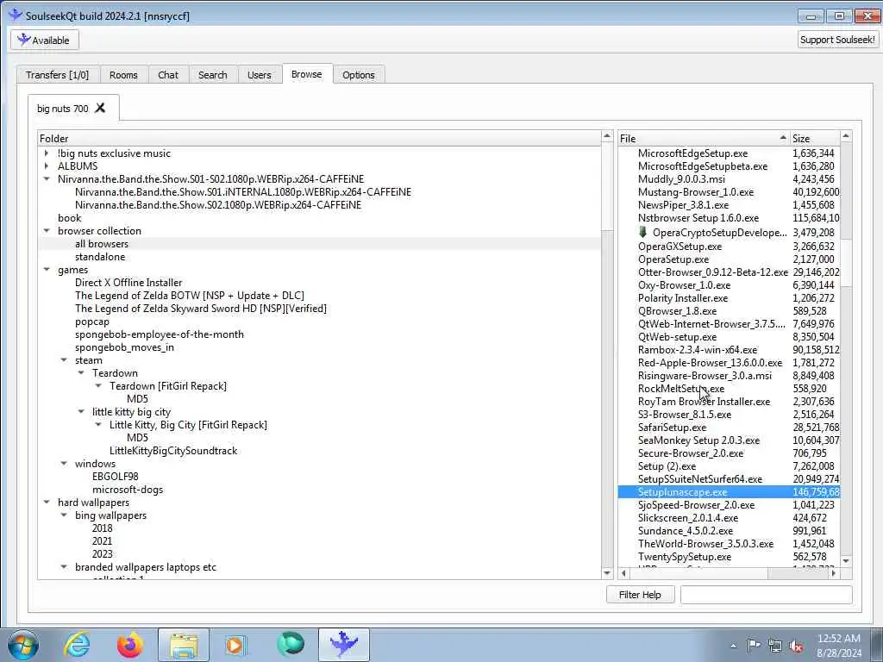Click the Folder column header
Viewport: 883px width, 662px height.
point(319,139)
